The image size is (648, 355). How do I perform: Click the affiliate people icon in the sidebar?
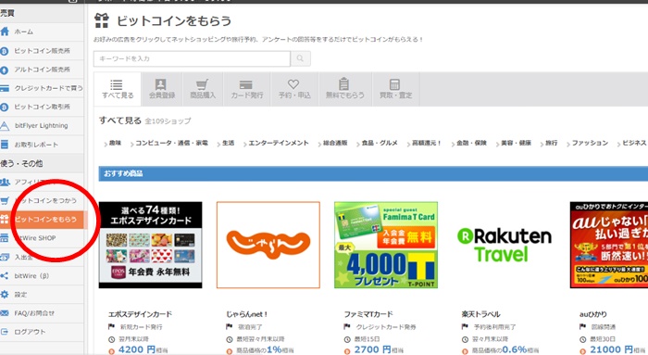pyautogui.click(x=5, y=182)
